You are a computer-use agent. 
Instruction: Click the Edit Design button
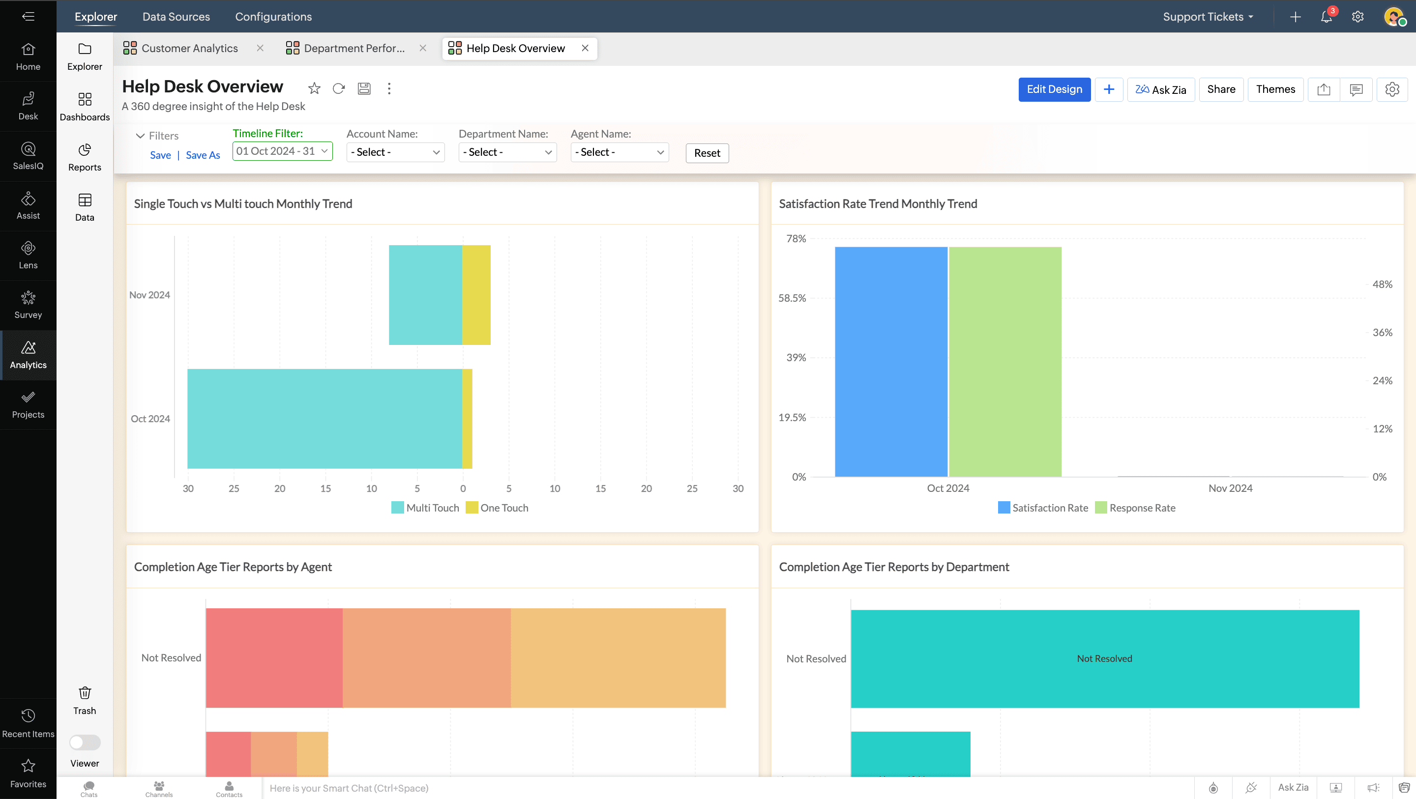pyautogui.click(x=1054, y=89)
